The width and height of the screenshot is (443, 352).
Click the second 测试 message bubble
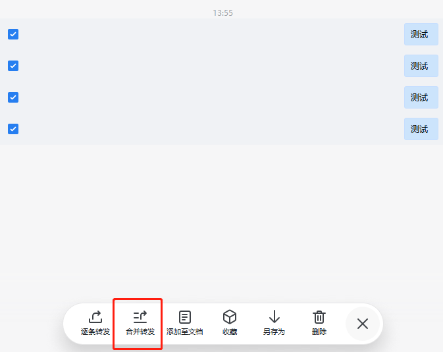[x=421, y=66]
